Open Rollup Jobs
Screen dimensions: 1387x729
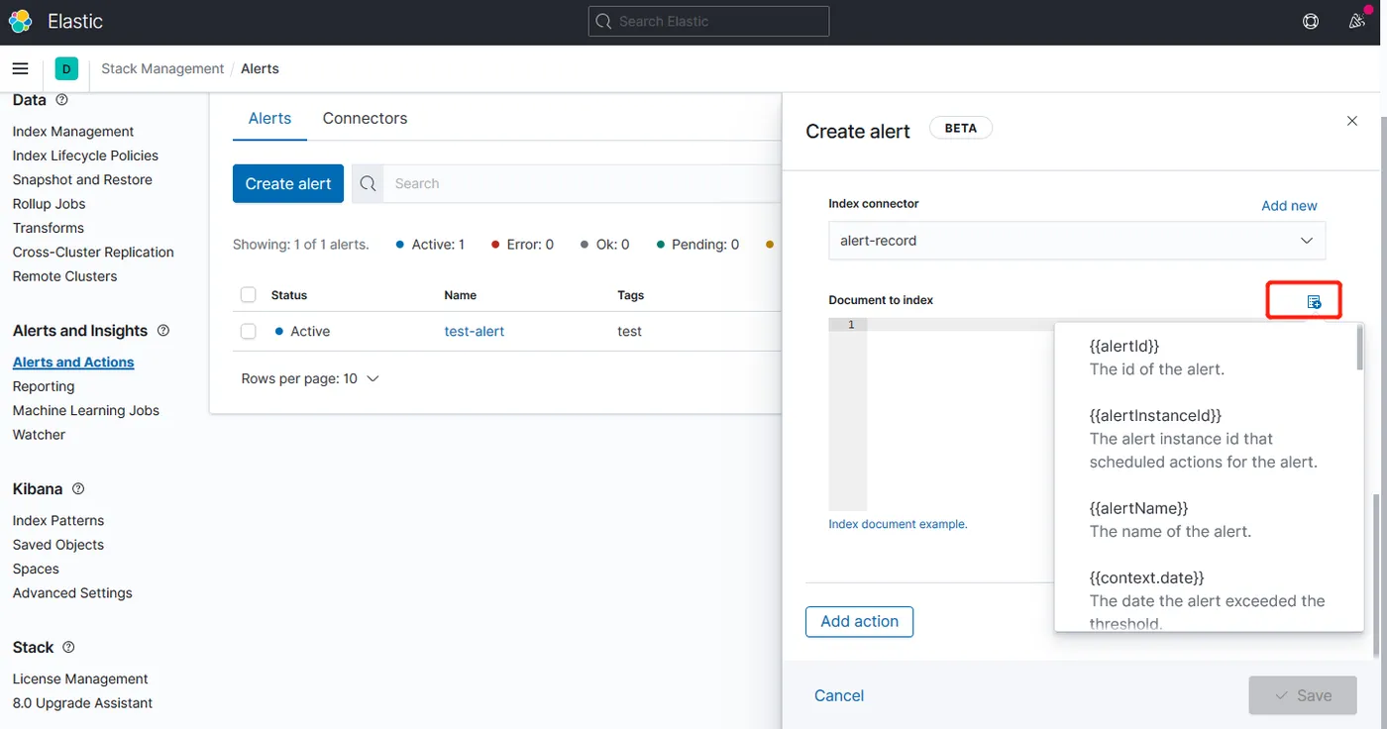point(49,204)
